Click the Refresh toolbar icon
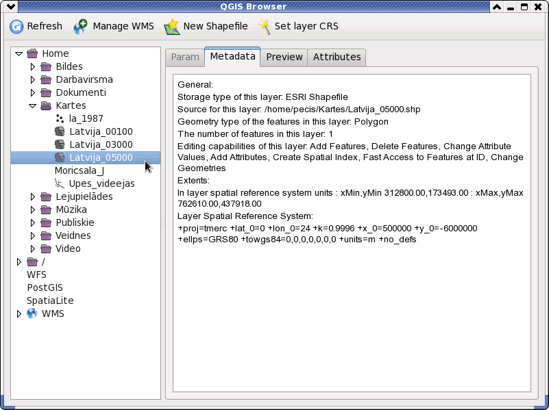The image size is (549, 410). pos(16,27)
